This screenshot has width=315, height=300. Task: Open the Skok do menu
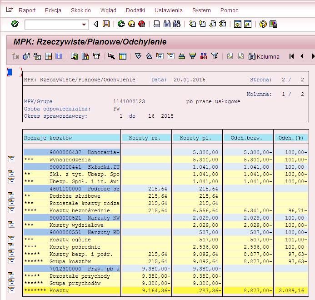pyautogui.click(x=81, y=10)
